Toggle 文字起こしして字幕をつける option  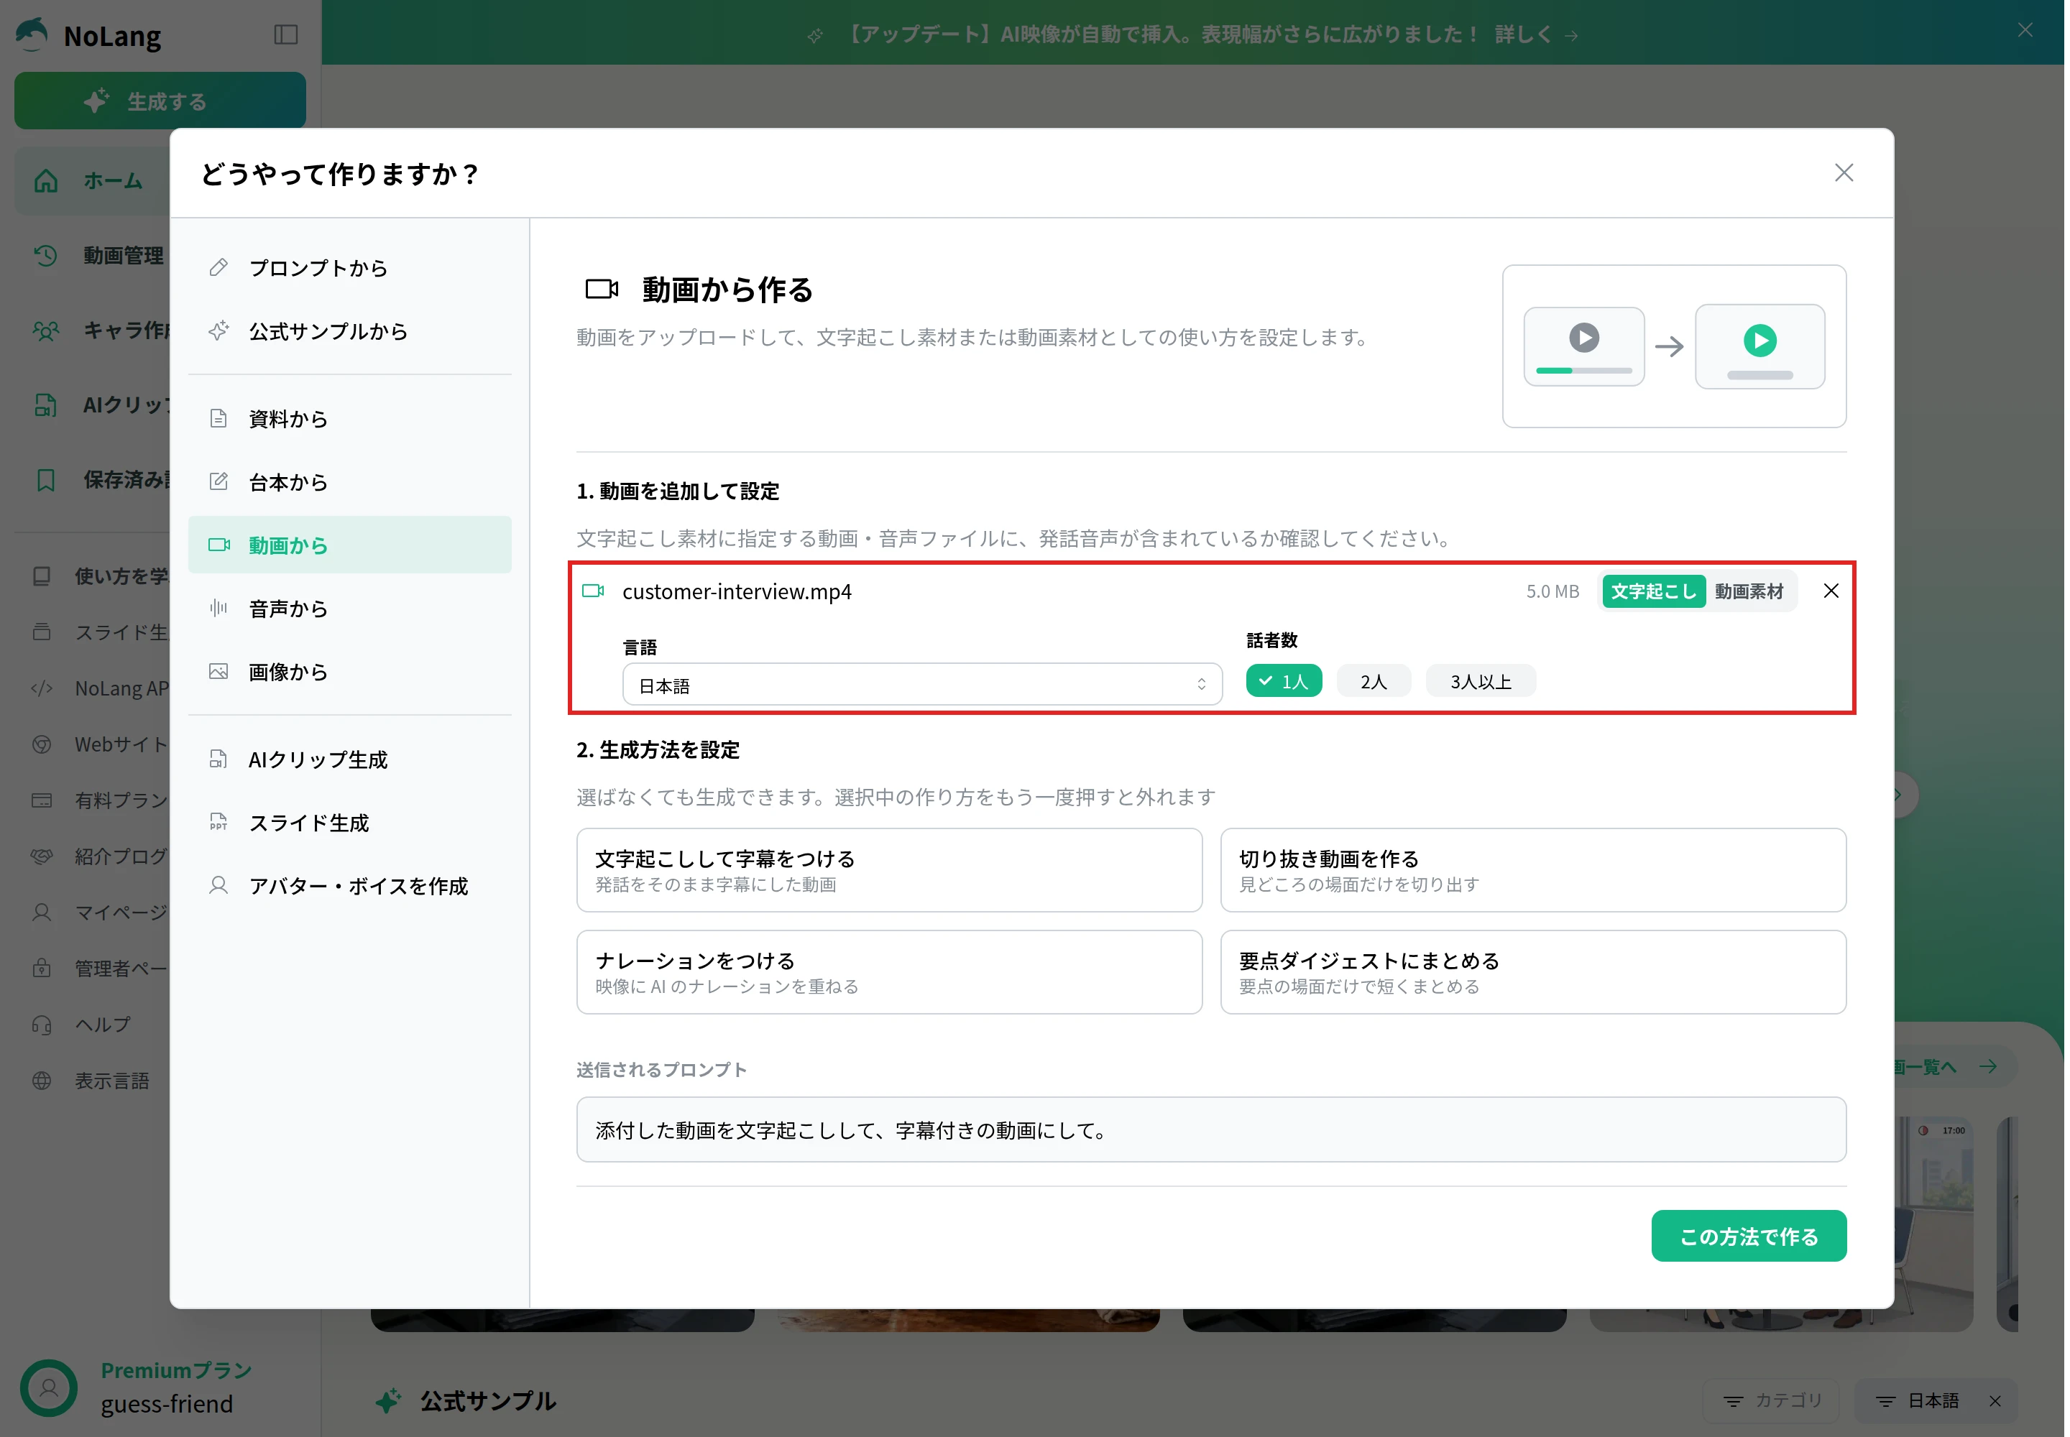(x=889, y=871)
